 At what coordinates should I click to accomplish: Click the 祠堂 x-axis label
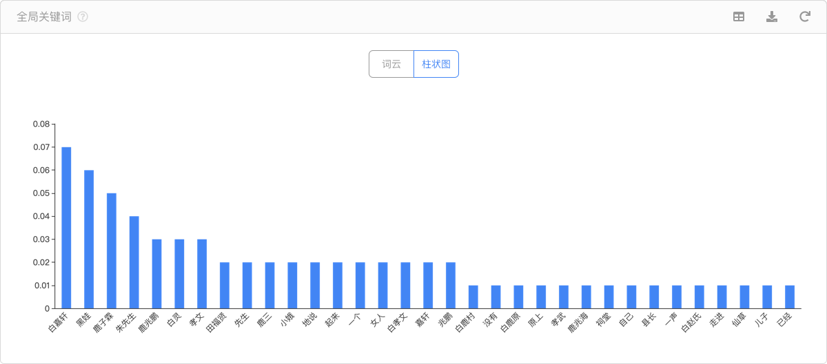[606, 319]
